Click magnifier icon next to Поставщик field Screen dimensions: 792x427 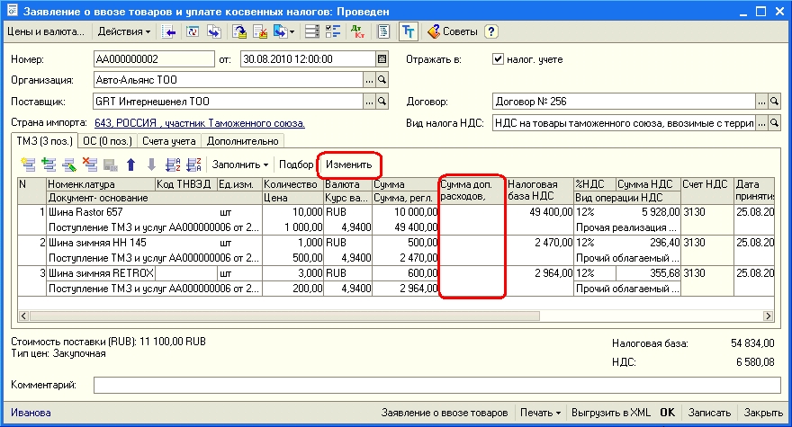click(382, 102)
